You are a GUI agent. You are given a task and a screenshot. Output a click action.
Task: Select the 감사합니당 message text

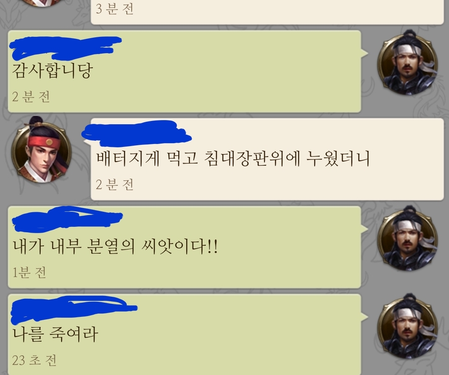click(x=53, y=70)
